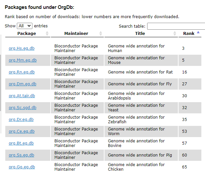Click the Package column header
Viewport: 205px width, 173px height.
26,34
